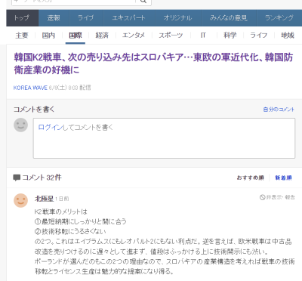The image size is (302, 281).
Task: Click the ログインしてコメントを書く comment box
Action: (x=164, y=138)
